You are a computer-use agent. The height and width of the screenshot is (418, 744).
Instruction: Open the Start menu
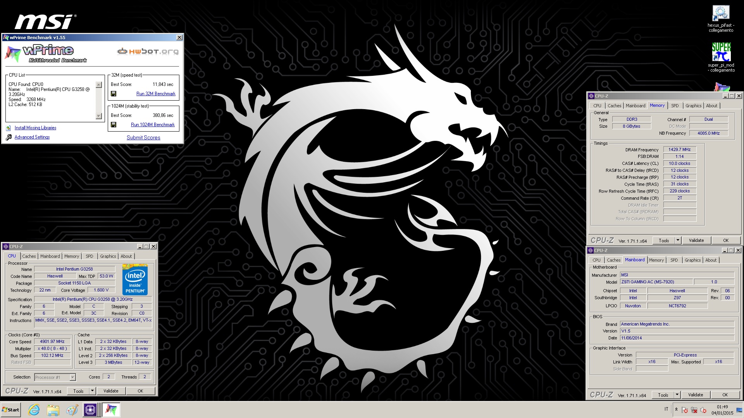pyautogui.click(x=10, y=409)
